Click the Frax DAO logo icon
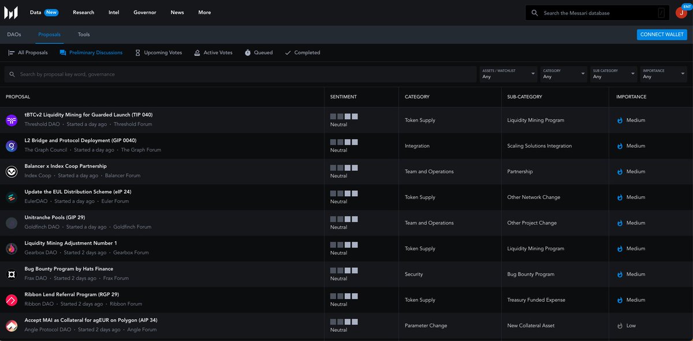693x341 pixels. click(12, 274)
